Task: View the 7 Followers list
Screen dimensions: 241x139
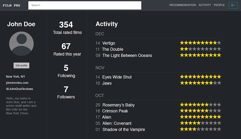Action: click(x=66, y=92)
